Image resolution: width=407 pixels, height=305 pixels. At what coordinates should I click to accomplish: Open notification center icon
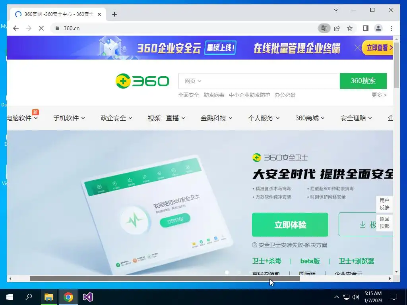coord(394,297)
